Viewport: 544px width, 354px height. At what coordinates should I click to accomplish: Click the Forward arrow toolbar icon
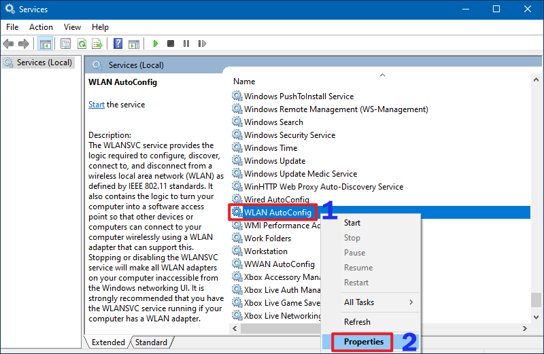[24, 43]
